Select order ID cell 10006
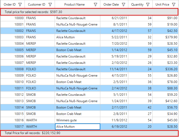Viewport: 179px width, 137px height. pyautogui.click(x=13, y=56)
